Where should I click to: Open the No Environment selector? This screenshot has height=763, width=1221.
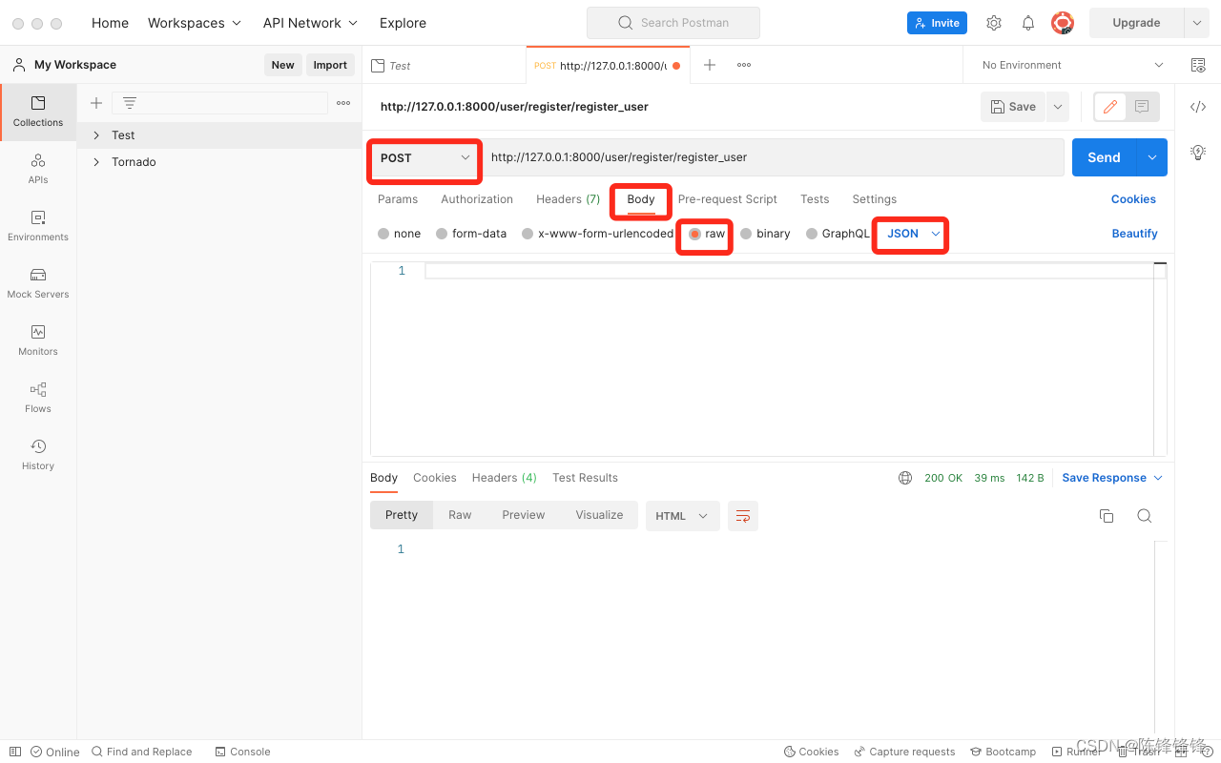coord(1072,65)
